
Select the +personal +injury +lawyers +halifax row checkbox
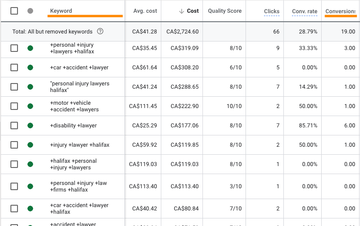click(x=14, y=48)
